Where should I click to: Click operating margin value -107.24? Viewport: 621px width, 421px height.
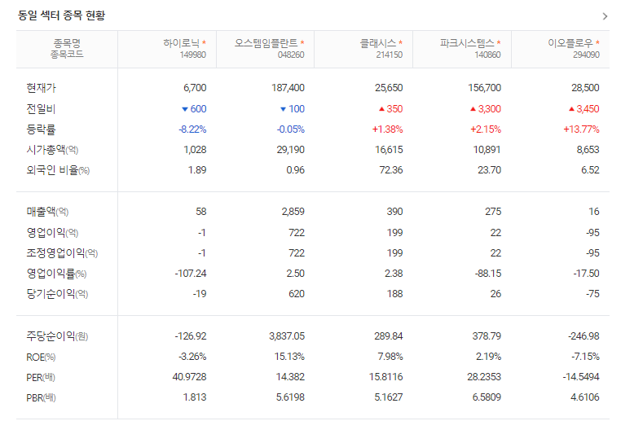pyautogui.click(x=191, y=274)
